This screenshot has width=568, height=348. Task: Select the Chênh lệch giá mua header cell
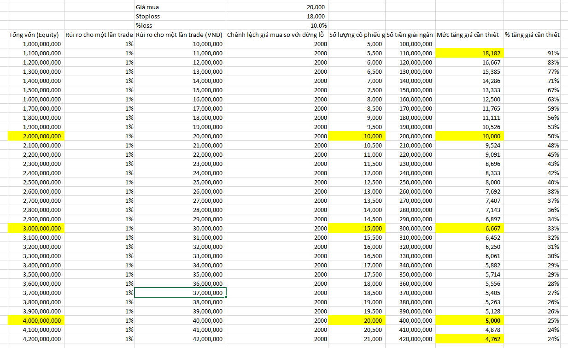tap(277, 35)
